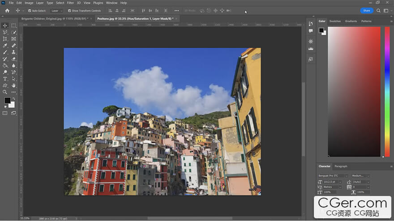This screenshot has height=221, width=394.
Task: Open the History panel icon
Action: [x=311, y=24]
